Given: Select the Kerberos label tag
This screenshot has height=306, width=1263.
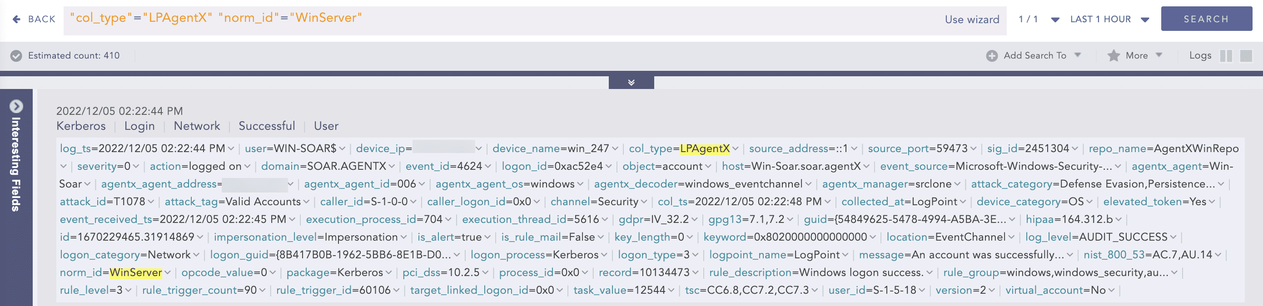Looking at the screenshot, I should (x=81, y=126).
